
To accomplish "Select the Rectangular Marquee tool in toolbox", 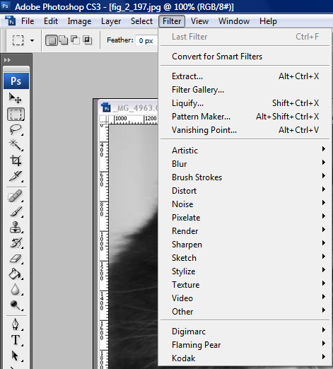I will [16, 115].
